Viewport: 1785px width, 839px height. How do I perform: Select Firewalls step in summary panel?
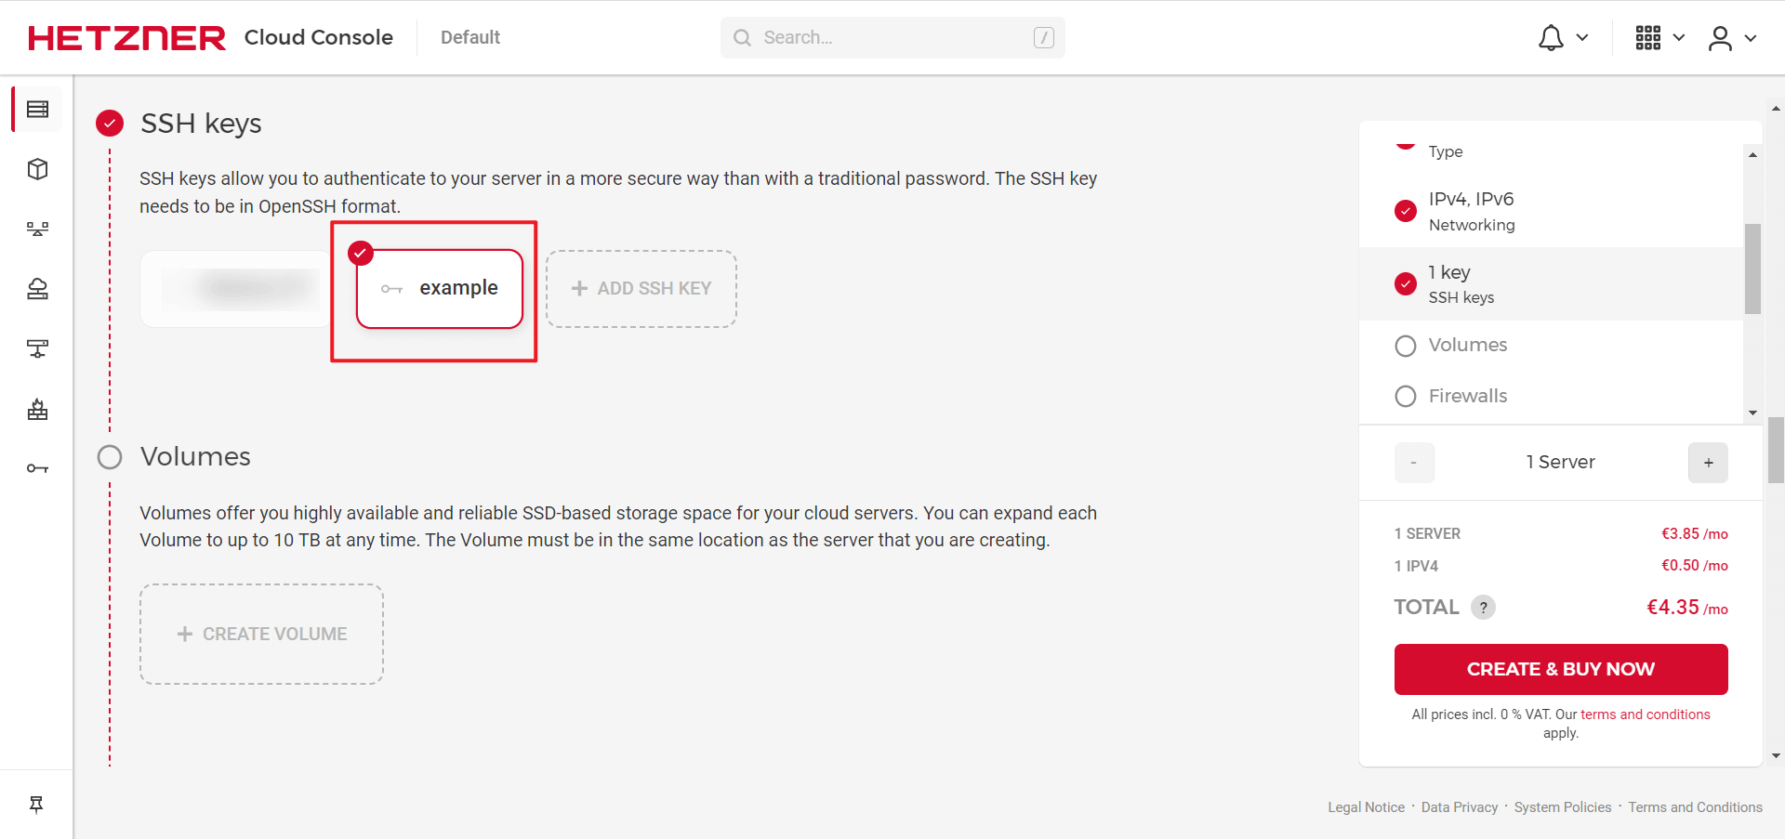[1551, 396]
